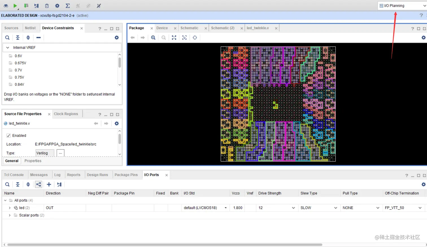Close the I/O Ports tab
This screenshot has width=427, height=247.
(x=167, y=175)
